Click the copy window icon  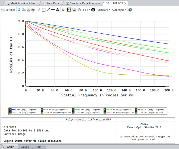coord(24,10)
